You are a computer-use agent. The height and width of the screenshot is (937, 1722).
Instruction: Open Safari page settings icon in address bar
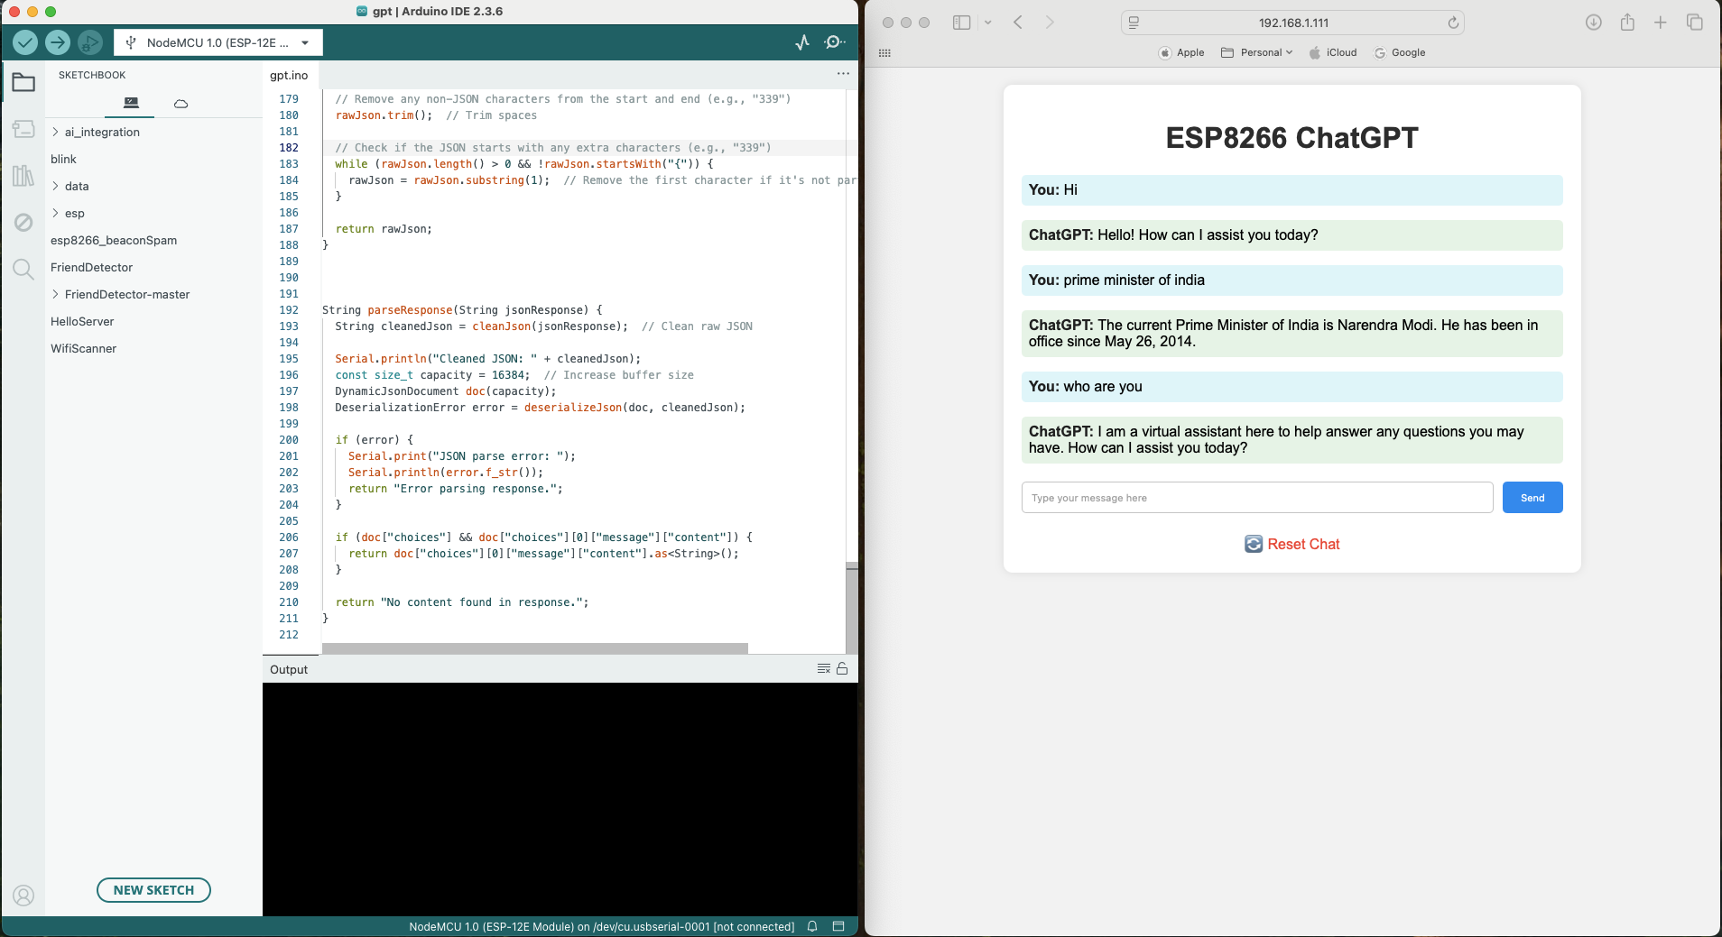pos(1134,23)
